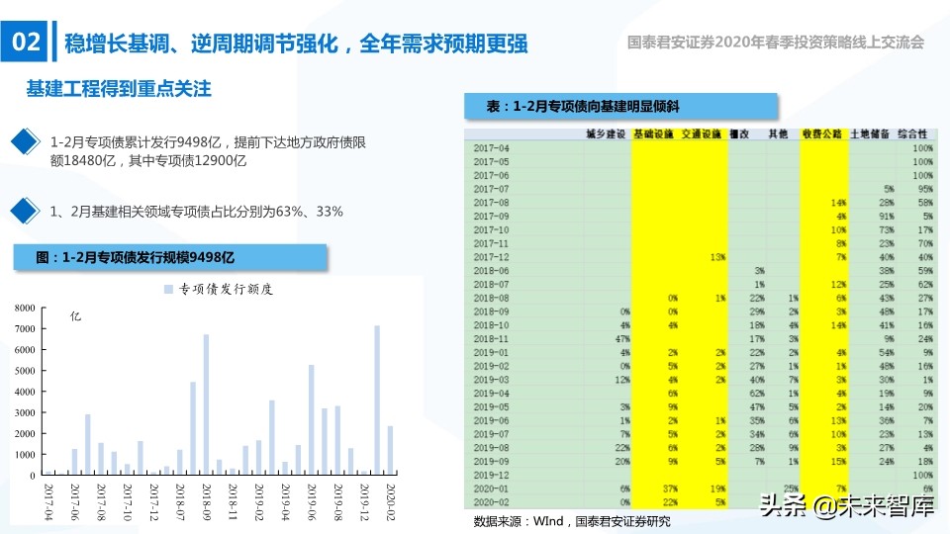Select the subtitle 基建工程得到重点关注
The image size is (950, 534).
[x=119, y=89]
